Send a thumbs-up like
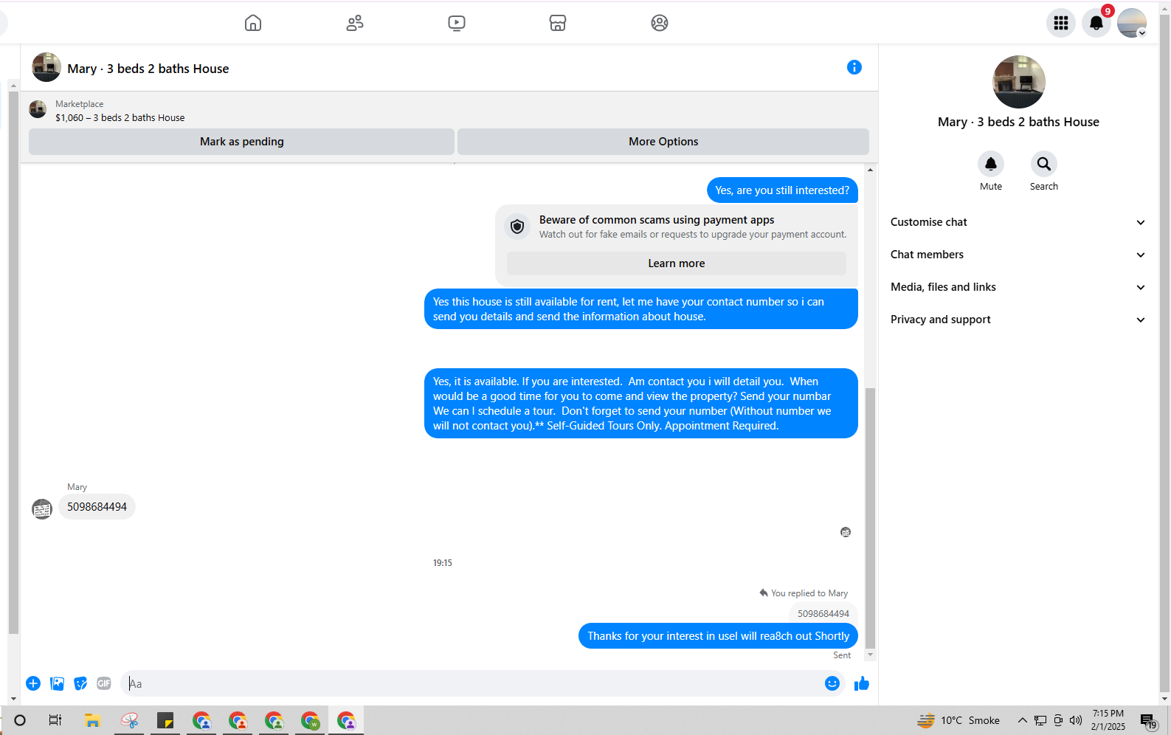Screen dimensions: 1171x735 [x=862, y=683]
